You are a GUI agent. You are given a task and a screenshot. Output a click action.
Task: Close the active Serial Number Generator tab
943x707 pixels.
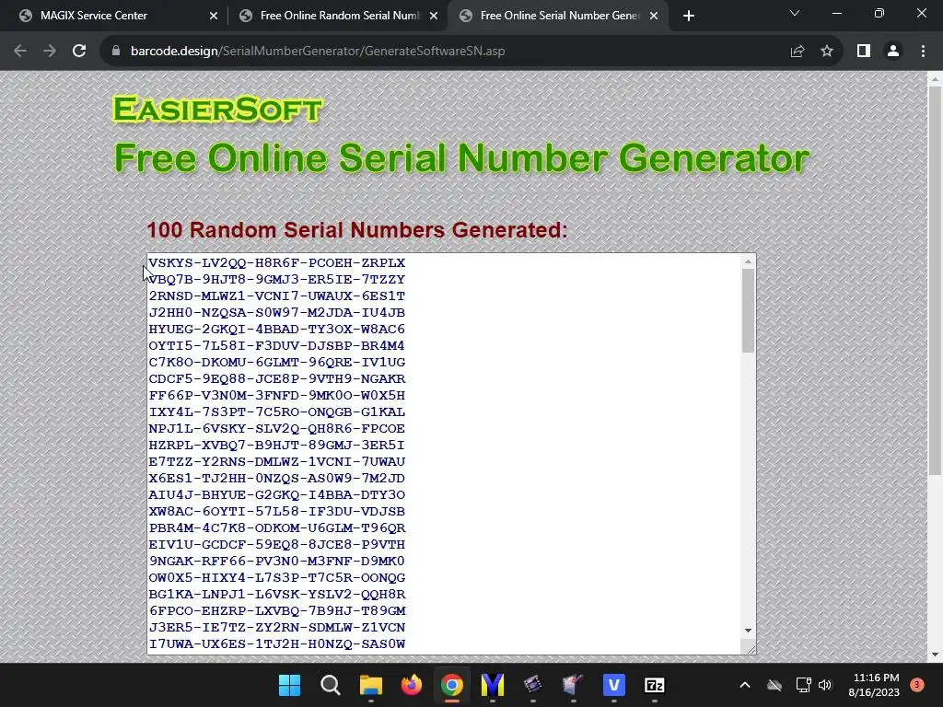click(x=655, y=17)
